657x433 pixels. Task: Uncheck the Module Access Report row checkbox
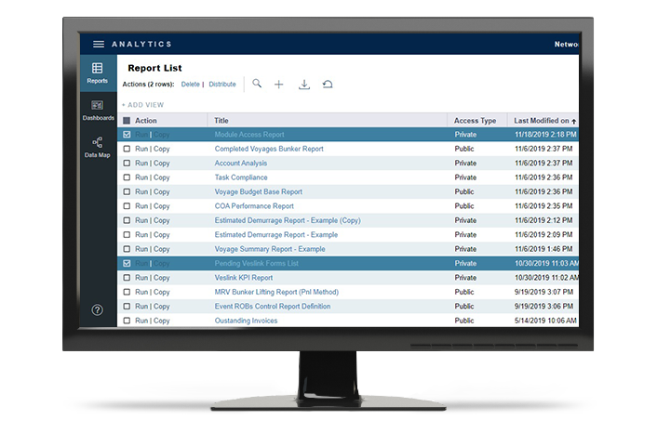[127, 135]
